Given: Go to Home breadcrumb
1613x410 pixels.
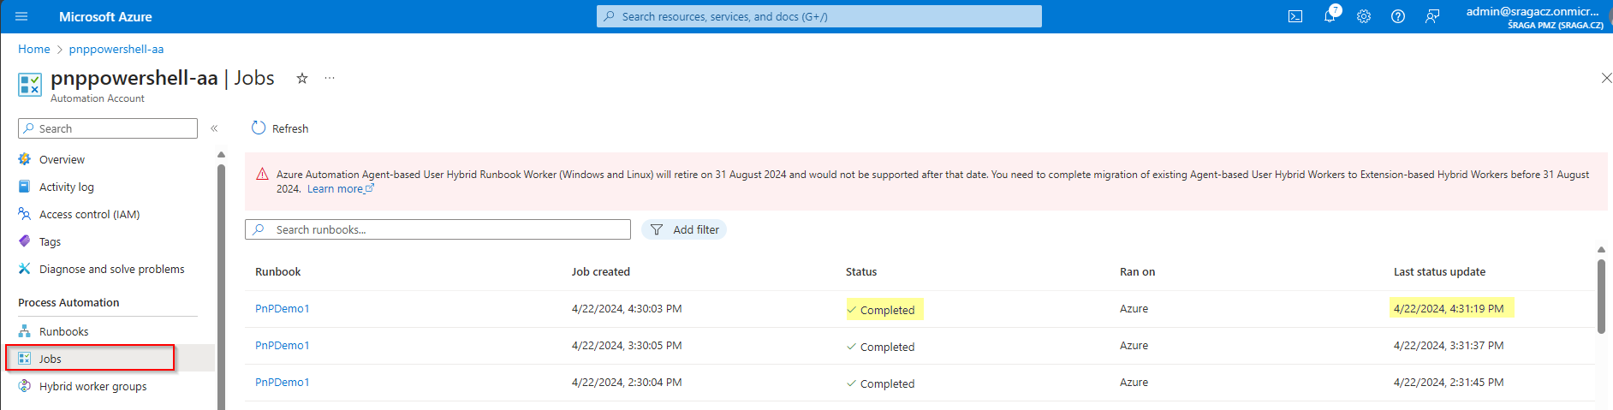Looking at the screenshot, I should [x=34, y=49].
